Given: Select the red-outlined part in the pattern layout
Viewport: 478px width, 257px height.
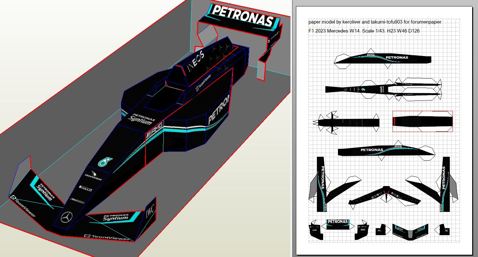Looking at the screenshot, I should coord(422,121).
